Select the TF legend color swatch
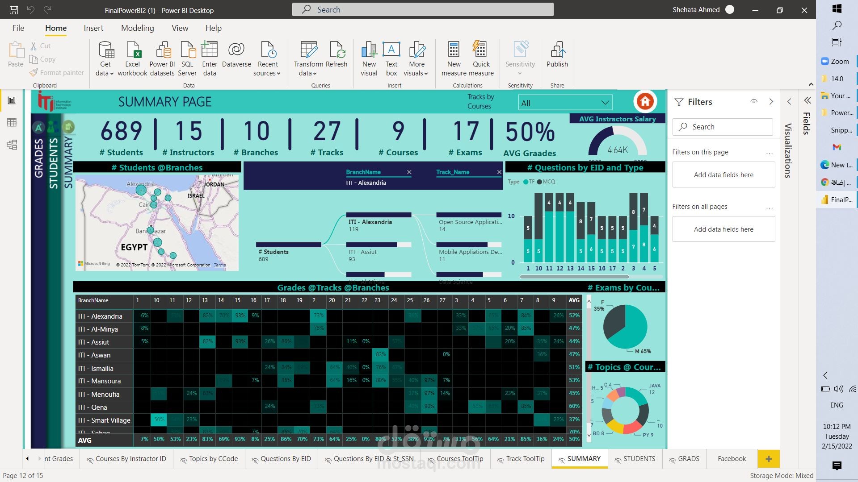The width and height of the screenshot is (858, 482). tap(526, 182)
